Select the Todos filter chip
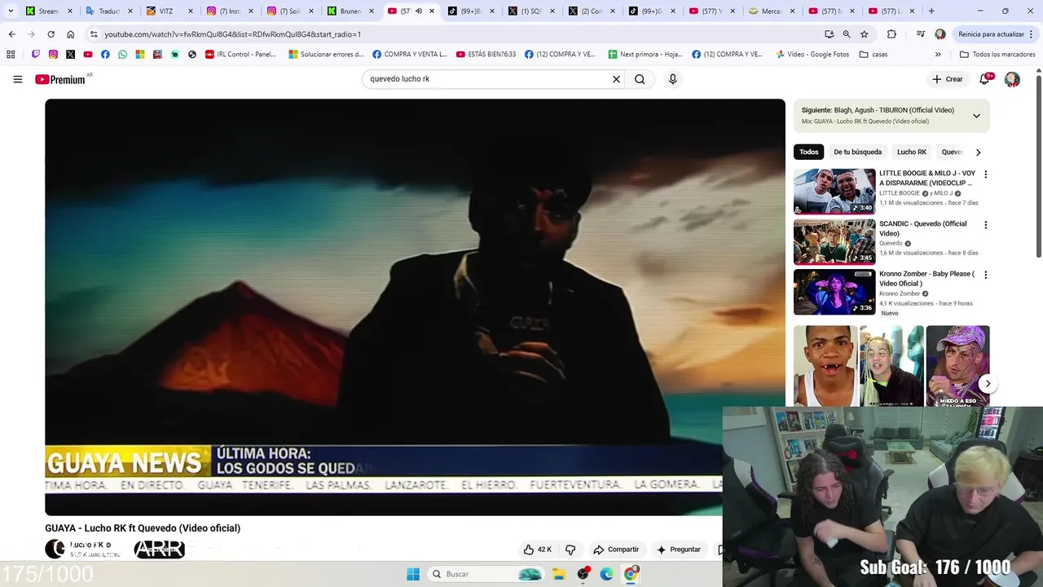The width and height of the screenshot is (1043, 587). click(x=808, y=152)
